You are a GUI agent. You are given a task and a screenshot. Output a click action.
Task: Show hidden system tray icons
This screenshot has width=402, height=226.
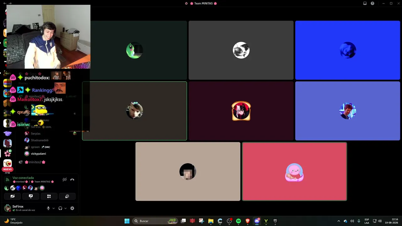[x=339, y=221]
